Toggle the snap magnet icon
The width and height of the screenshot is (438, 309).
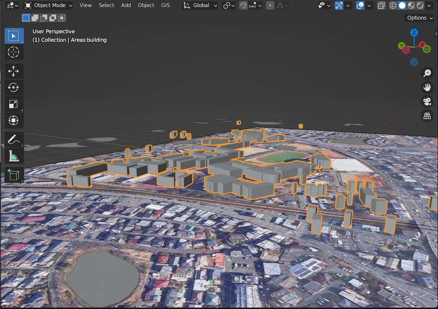pos(244,5)
